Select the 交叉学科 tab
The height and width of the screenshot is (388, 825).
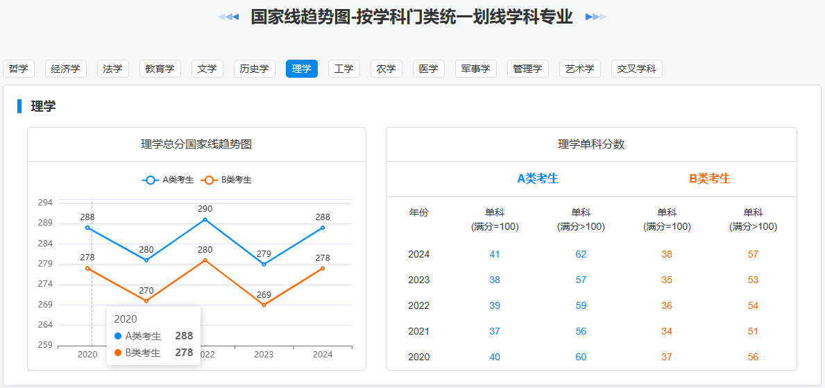(636, 69)
